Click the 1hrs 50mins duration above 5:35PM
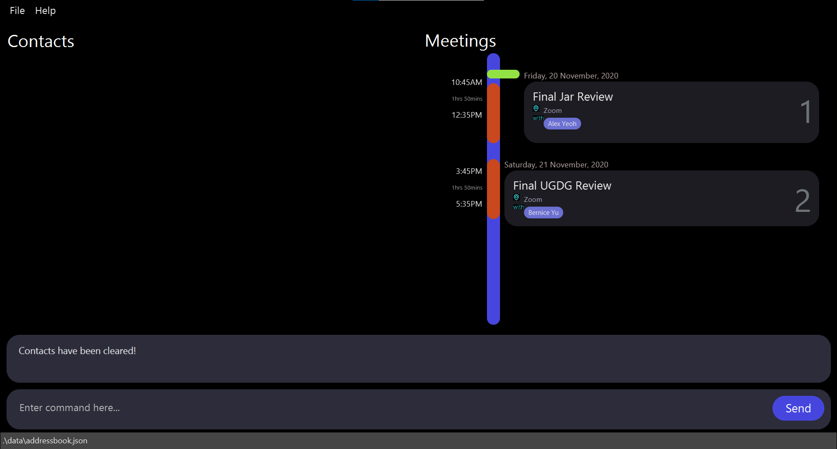Viewport: 837px width, 449px height. pyautogui.click(x=467, y=188)
